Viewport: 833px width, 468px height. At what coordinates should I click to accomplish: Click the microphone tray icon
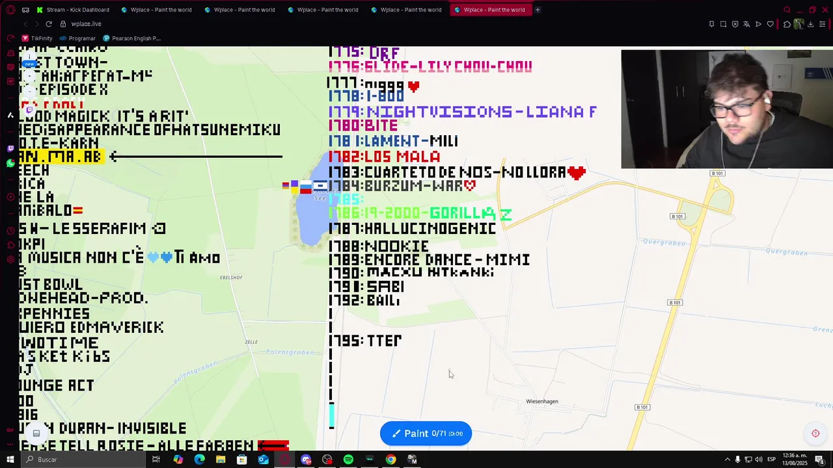coord(737,460)
